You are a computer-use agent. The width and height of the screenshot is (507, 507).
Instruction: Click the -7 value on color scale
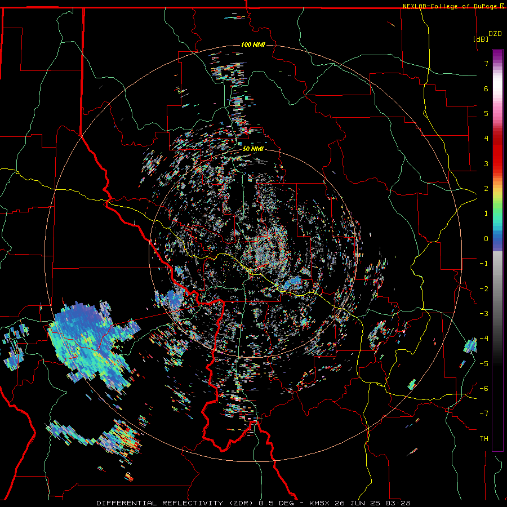(x=484, y=413)
